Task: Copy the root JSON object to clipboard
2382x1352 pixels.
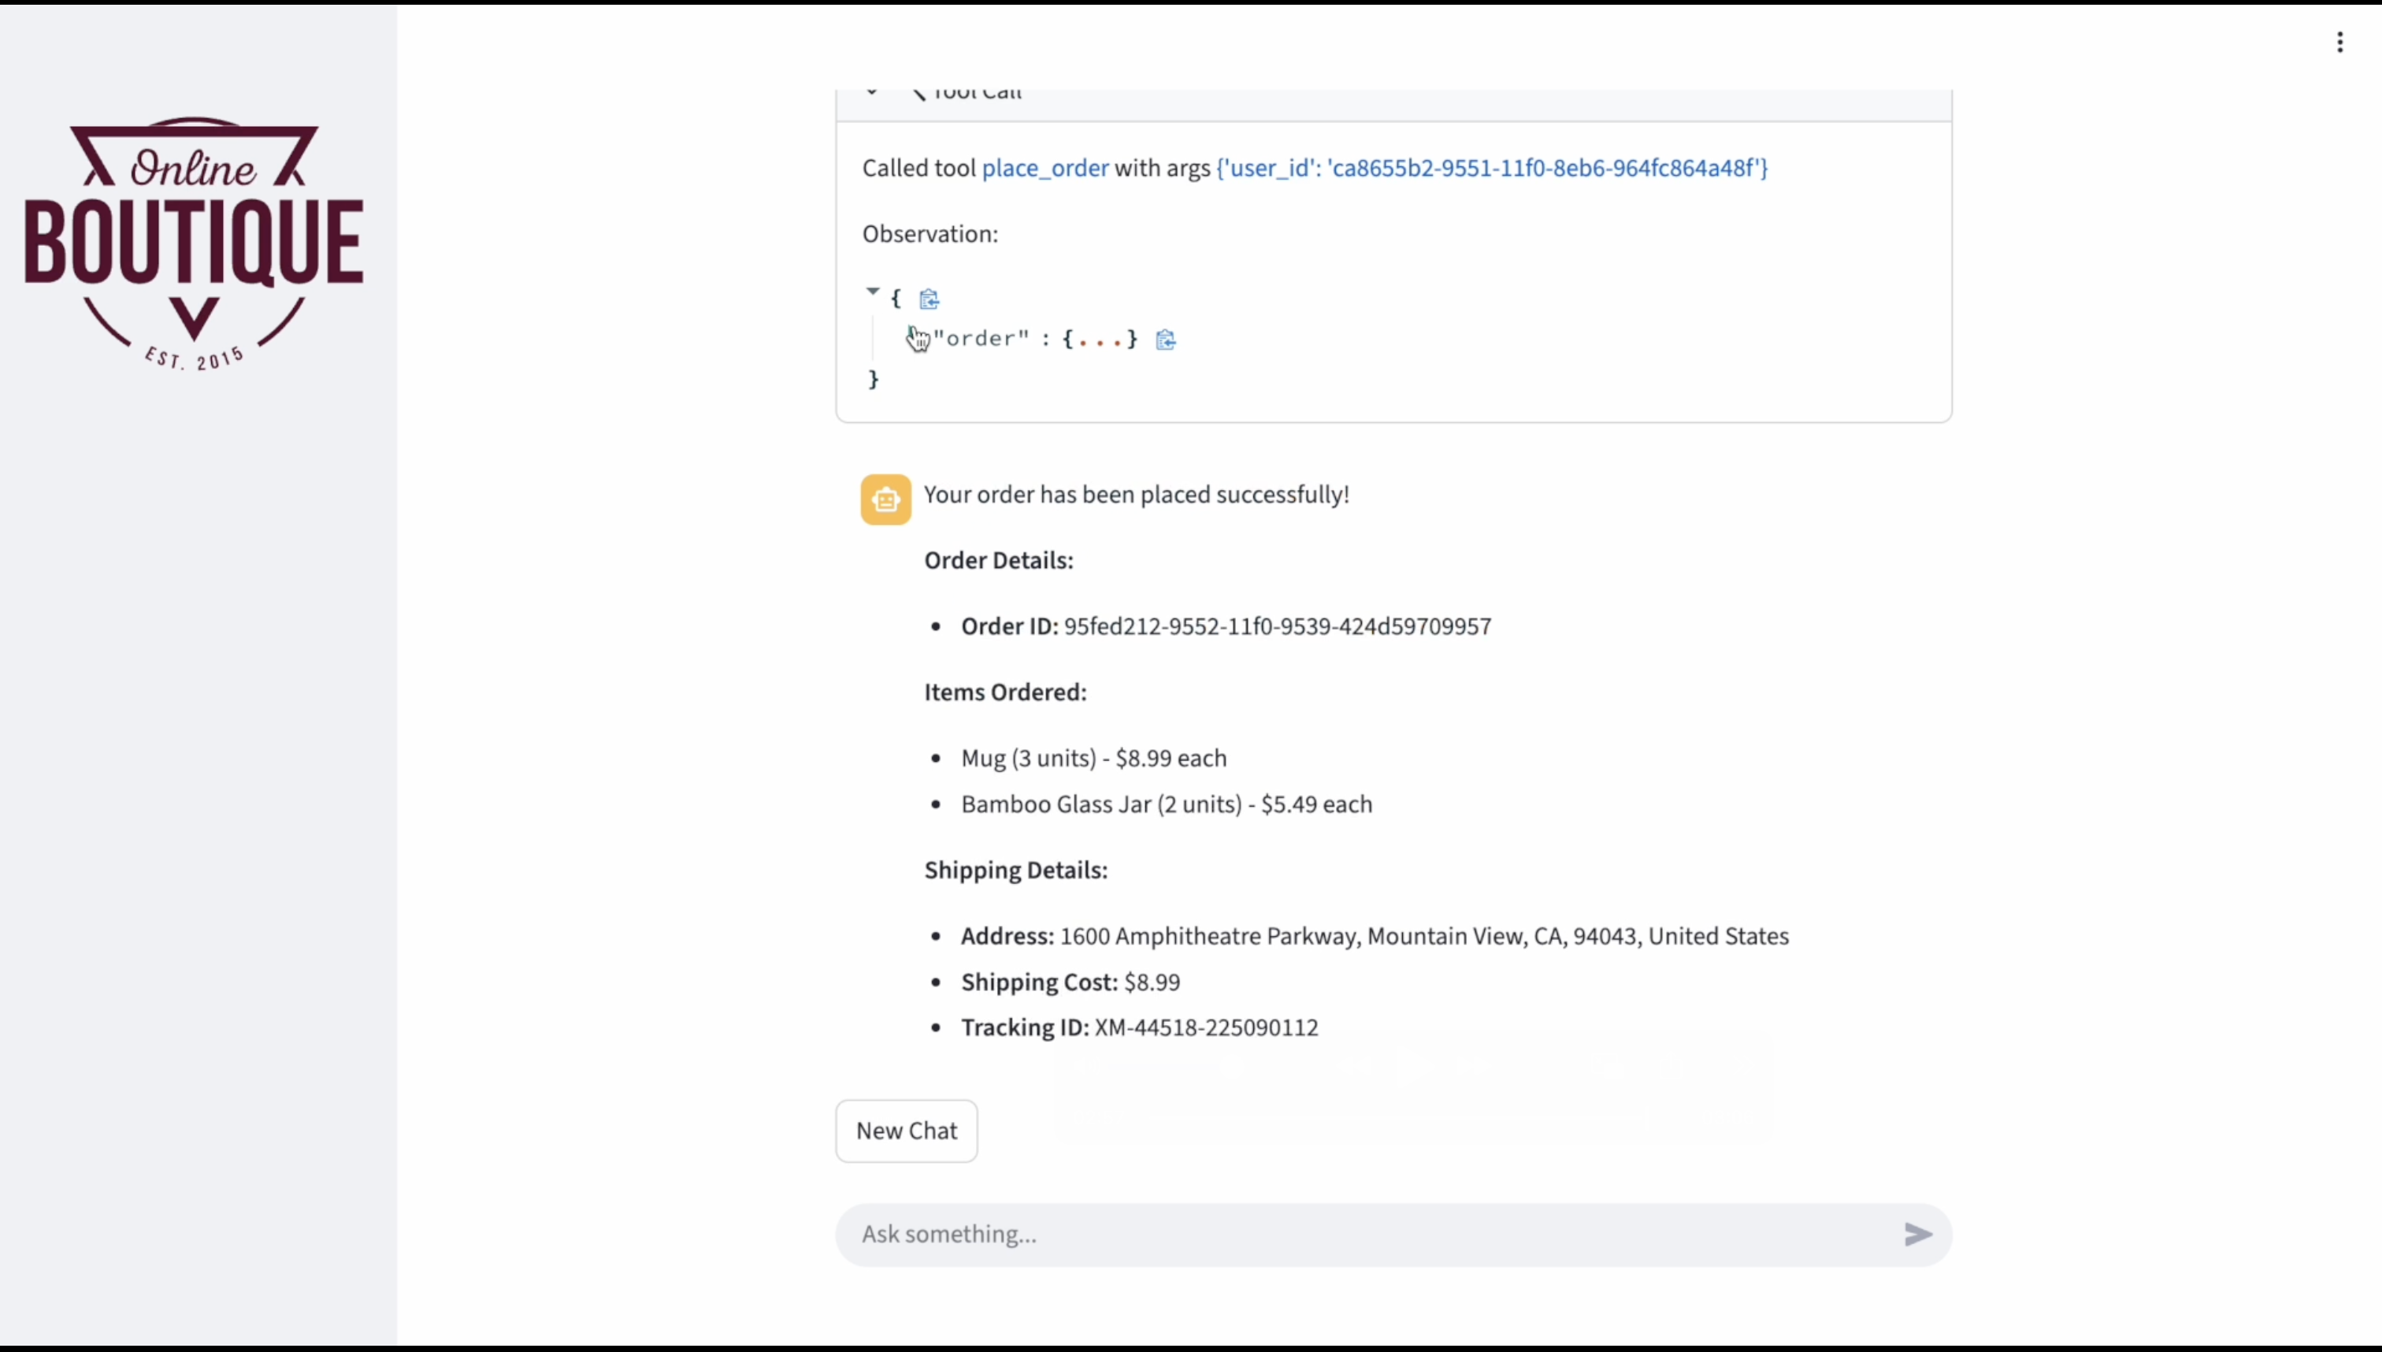Action: 929,299
